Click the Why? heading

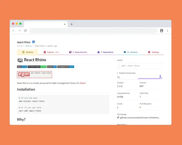point(21,119)
